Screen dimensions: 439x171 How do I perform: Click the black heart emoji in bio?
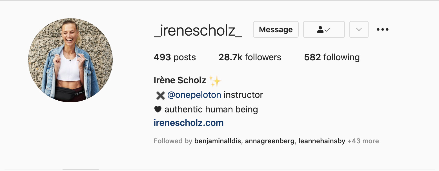[158, 110]
